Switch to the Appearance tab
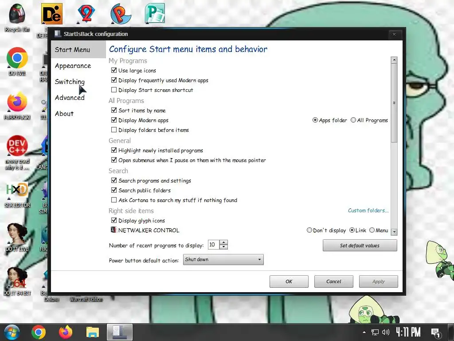Screen dimensions: 454x341 (73, 66)
